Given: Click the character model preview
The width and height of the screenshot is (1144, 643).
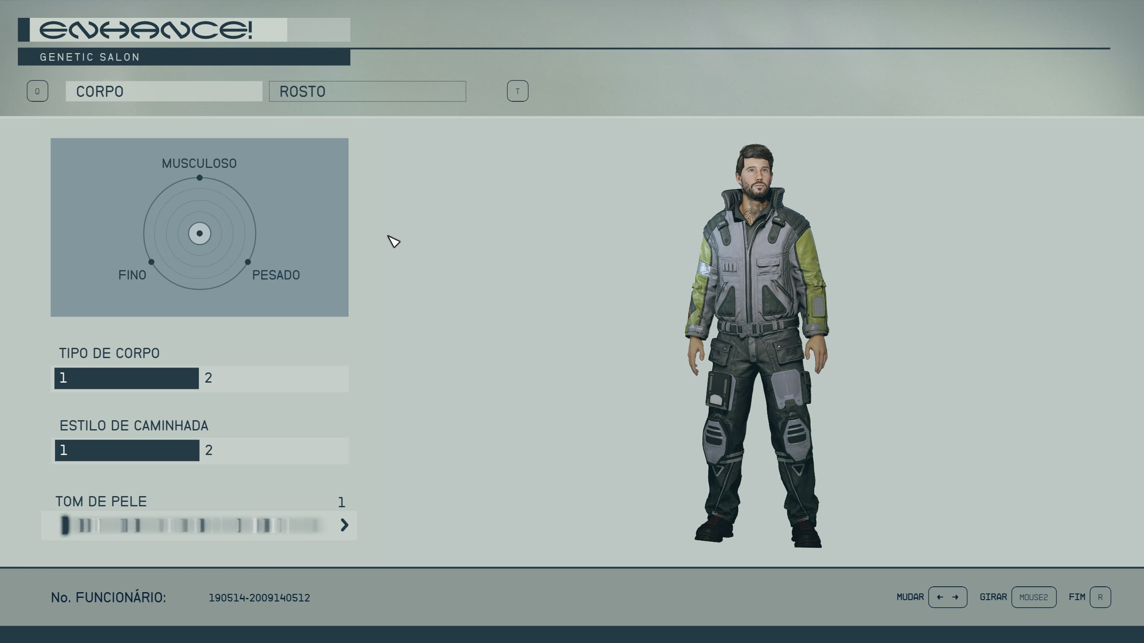Looking at the screenshot, I should pos(757,346).
